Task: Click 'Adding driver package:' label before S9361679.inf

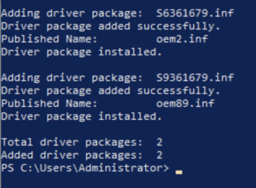Action: pyautogui.click(x=72, y=78)
